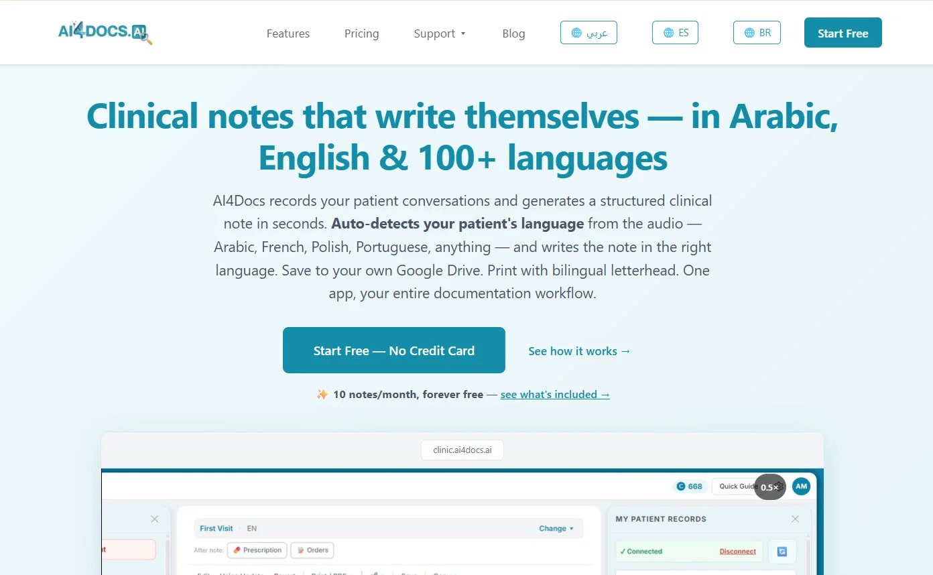Image resolution: width=933 pixels, height=575 pixels.
Task: Open the Features page
Action: 288,34
